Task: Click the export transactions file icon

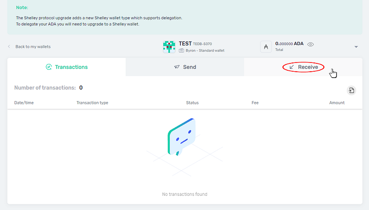Action: (x=351, y=90)
